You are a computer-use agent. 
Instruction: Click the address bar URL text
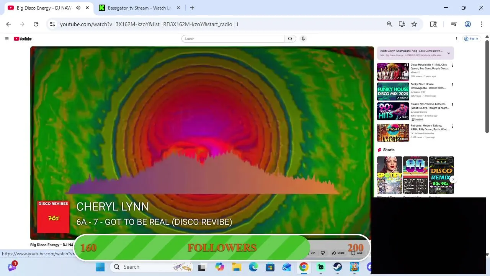coord(149,24)
